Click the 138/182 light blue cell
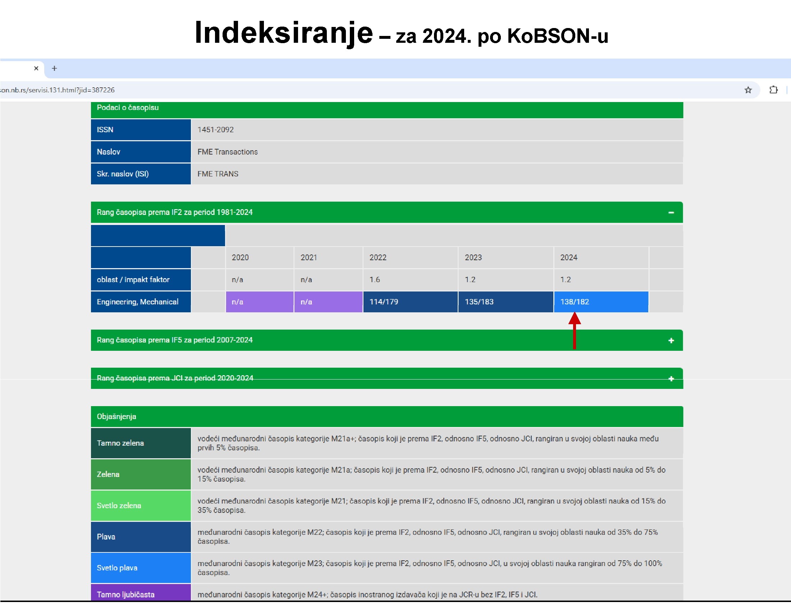The width and height of the screenshot is (791, 611). tap(600, 302)
